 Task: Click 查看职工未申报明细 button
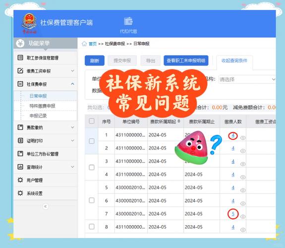point(186,61)
